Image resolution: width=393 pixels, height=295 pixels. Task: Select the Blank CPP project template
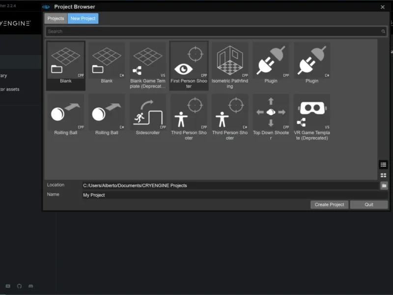click(x=66, y=66)
